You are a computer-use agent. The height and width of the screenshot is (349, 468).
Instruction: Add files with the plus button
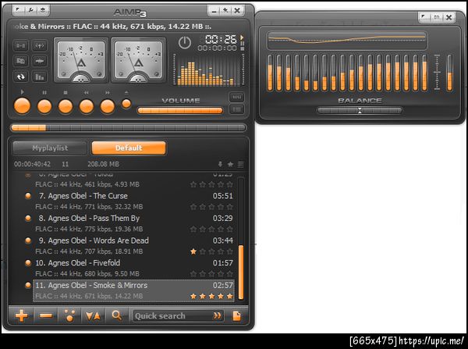click(22, 316)
